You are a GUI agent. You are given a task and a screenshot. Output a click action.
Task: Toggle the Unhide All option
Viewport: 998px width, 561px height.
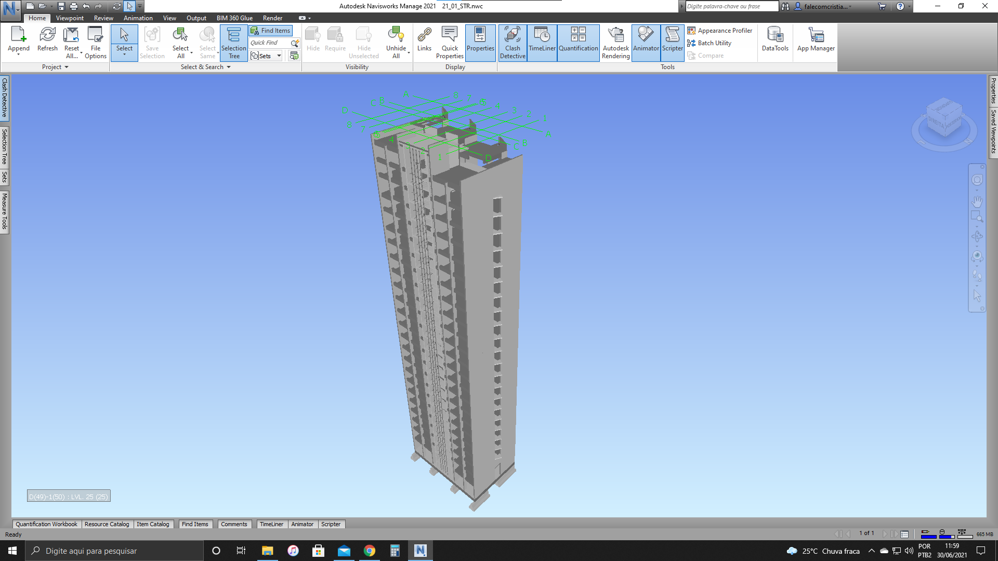396,41
